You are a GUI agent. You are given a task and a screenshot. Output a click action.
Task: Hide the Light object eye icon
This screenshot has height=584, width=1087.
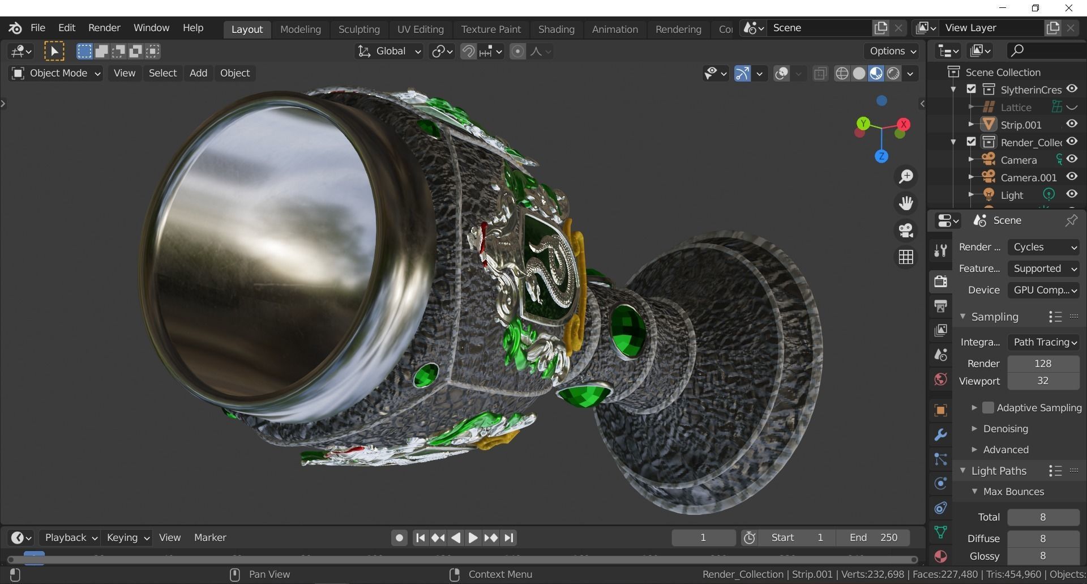pos(1072,194)
